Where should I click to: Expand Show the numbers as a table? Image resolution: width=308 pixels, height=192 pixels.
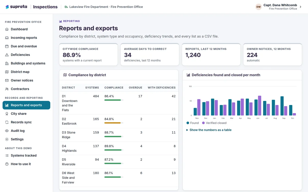[209, 130]
